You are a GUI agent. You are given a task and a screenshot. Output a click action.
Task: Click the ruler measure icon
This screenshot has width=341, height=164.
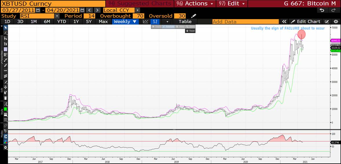tap(6, 126)
